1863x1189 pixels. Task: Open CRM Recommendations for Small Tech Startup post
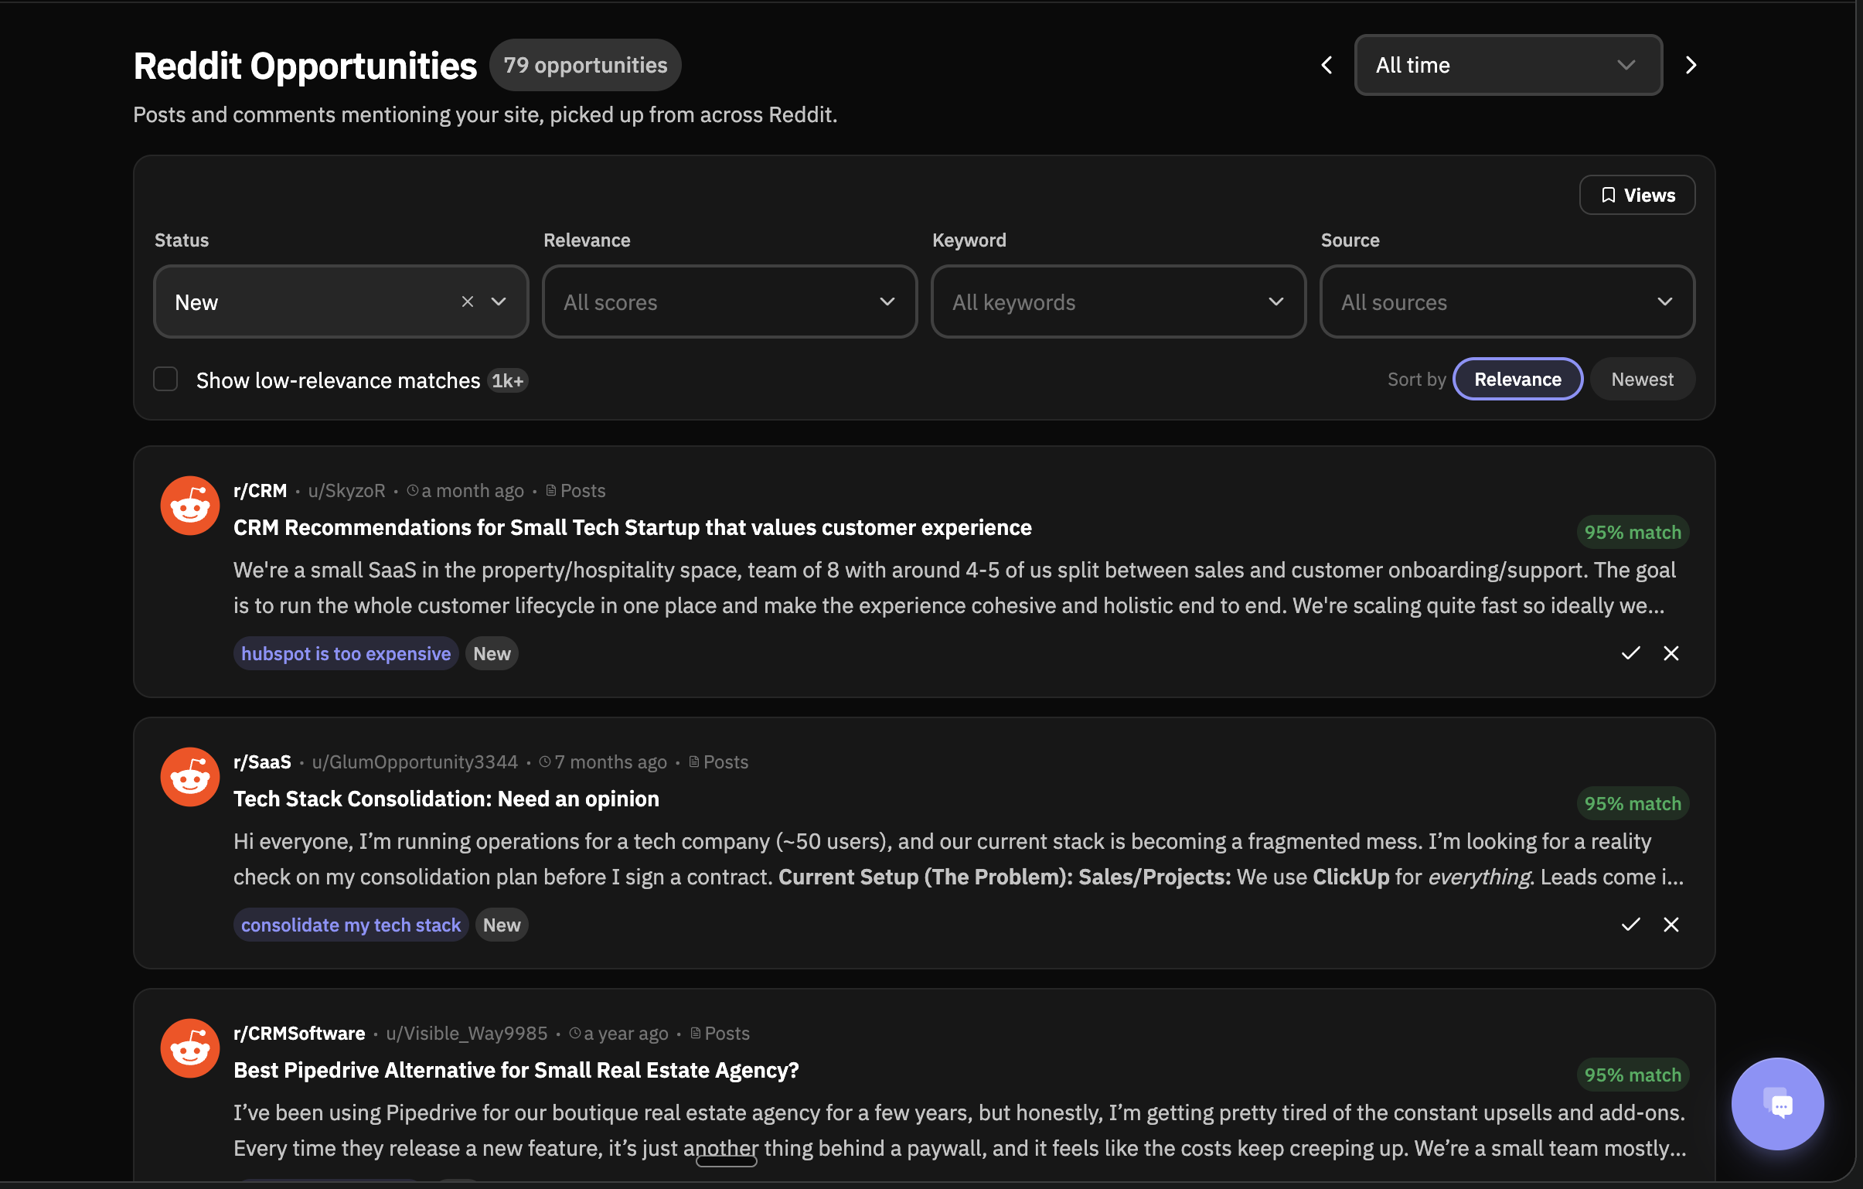click(x=632, y=527)
